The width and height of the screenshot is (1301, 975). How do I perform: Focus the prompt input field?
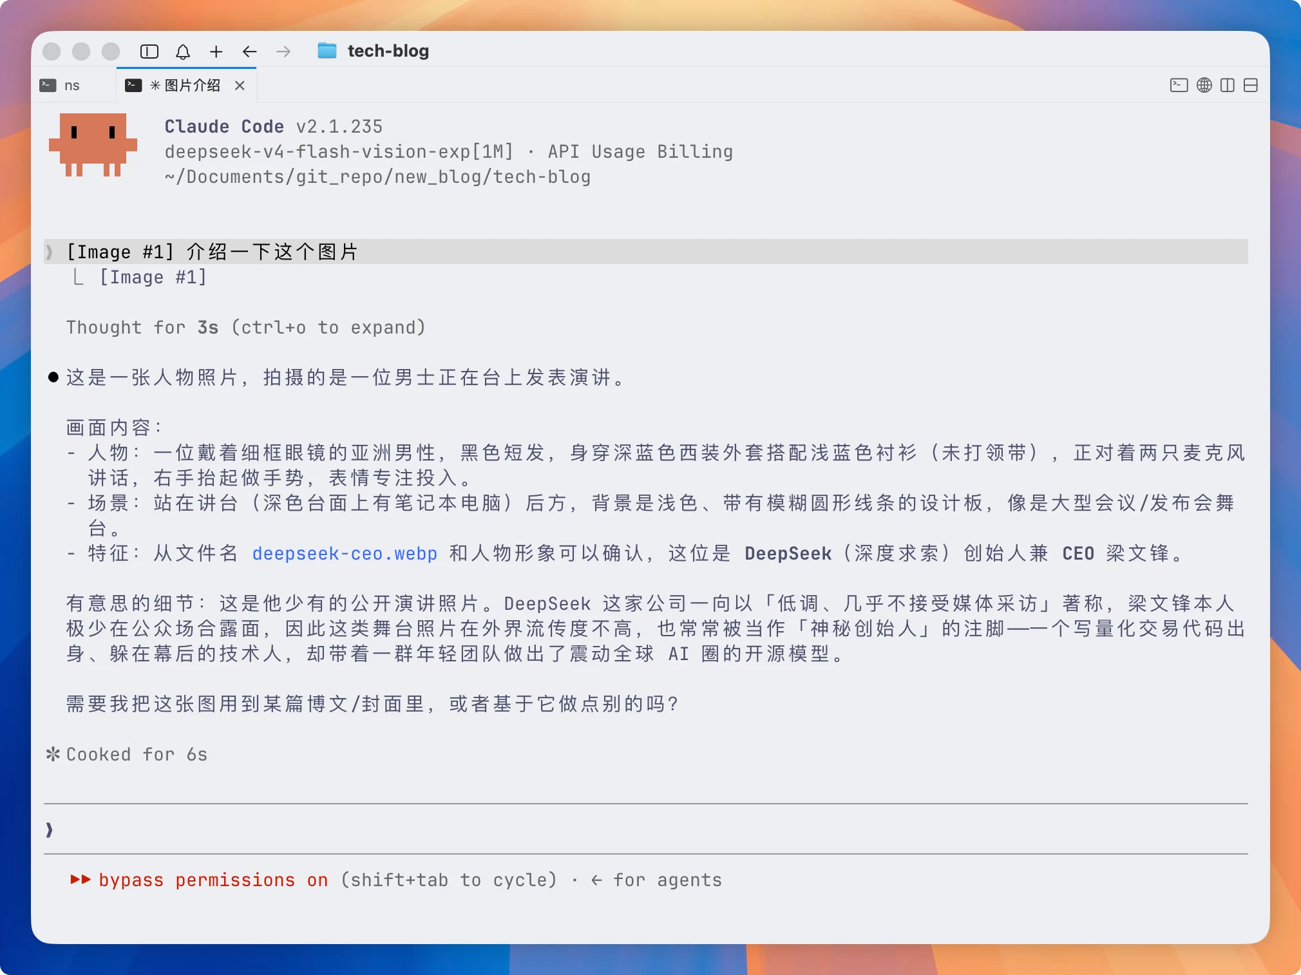[x=646, y=829]
